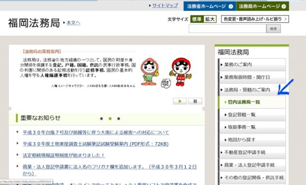This screenshot has height=185, width=306.
Task: Switch text size to 標準
Action: [197, 19]
